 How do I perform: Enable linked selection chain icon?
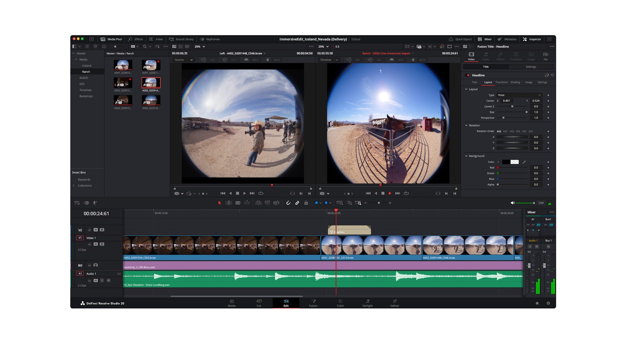pyautogui.click(x=298, y=203)
